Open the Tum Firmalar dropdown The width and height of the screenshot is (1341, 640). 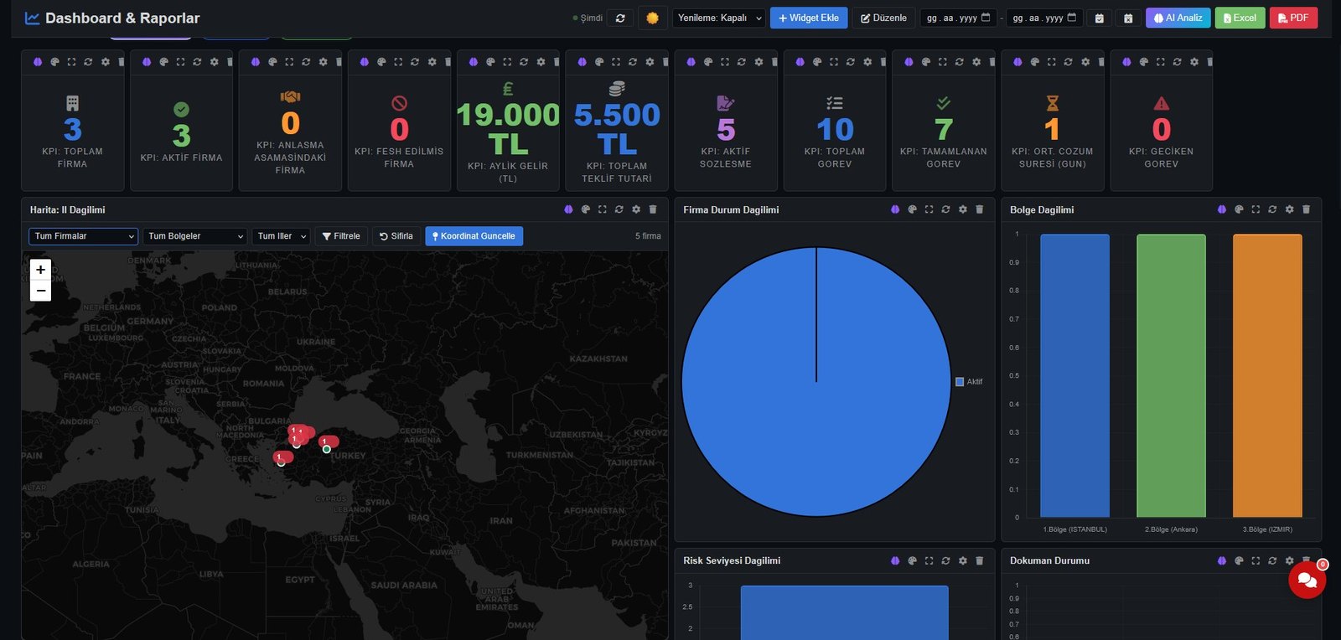pos(84,236)
